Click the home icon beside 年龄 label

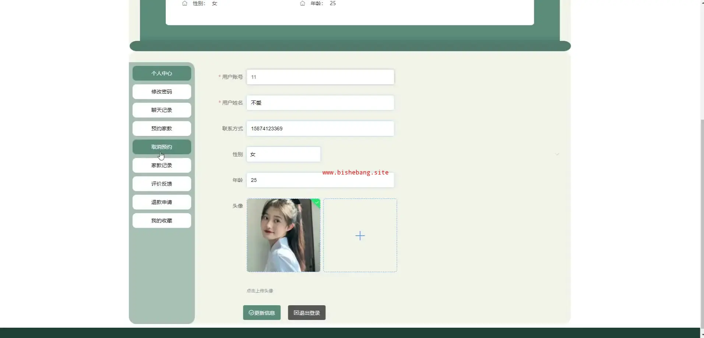click(302, 3)
